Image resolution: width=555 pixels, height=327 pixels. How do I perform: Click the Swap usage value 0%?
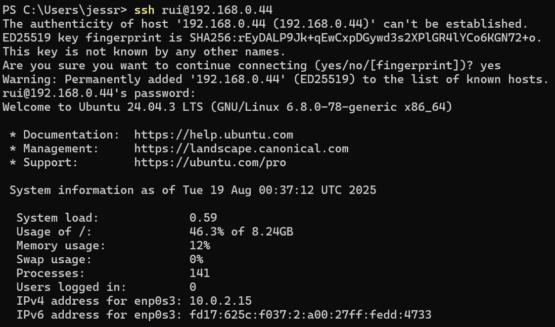(196, 260)
